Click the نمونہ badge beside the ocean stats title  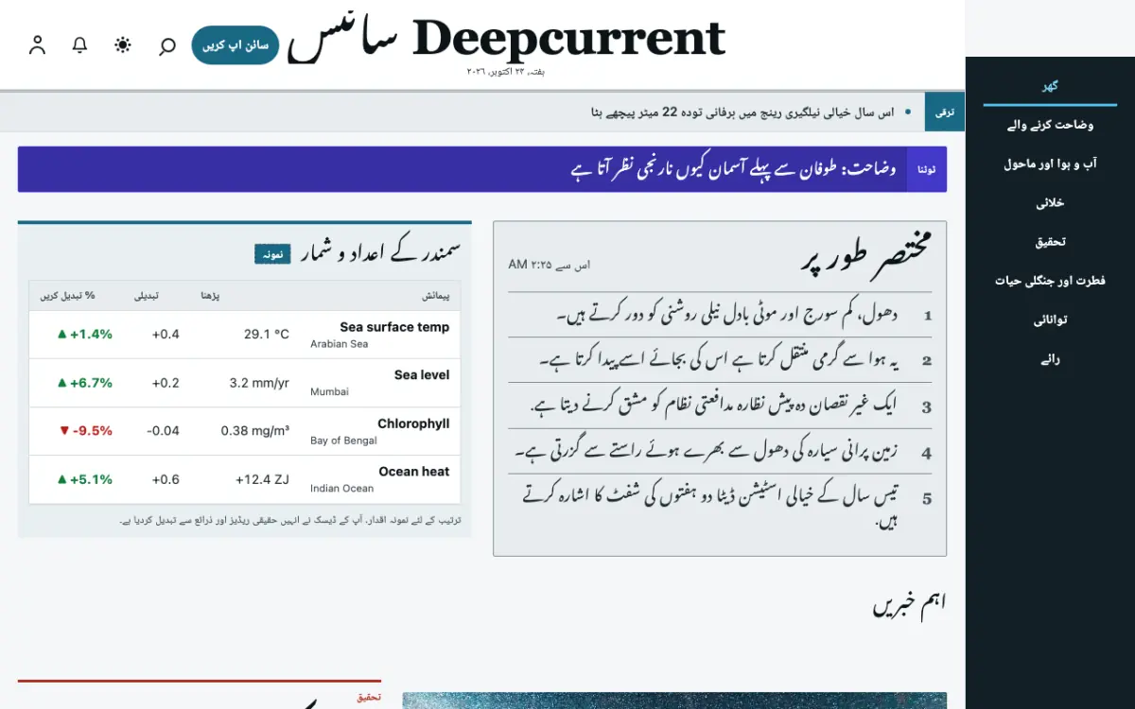[272, 253]
